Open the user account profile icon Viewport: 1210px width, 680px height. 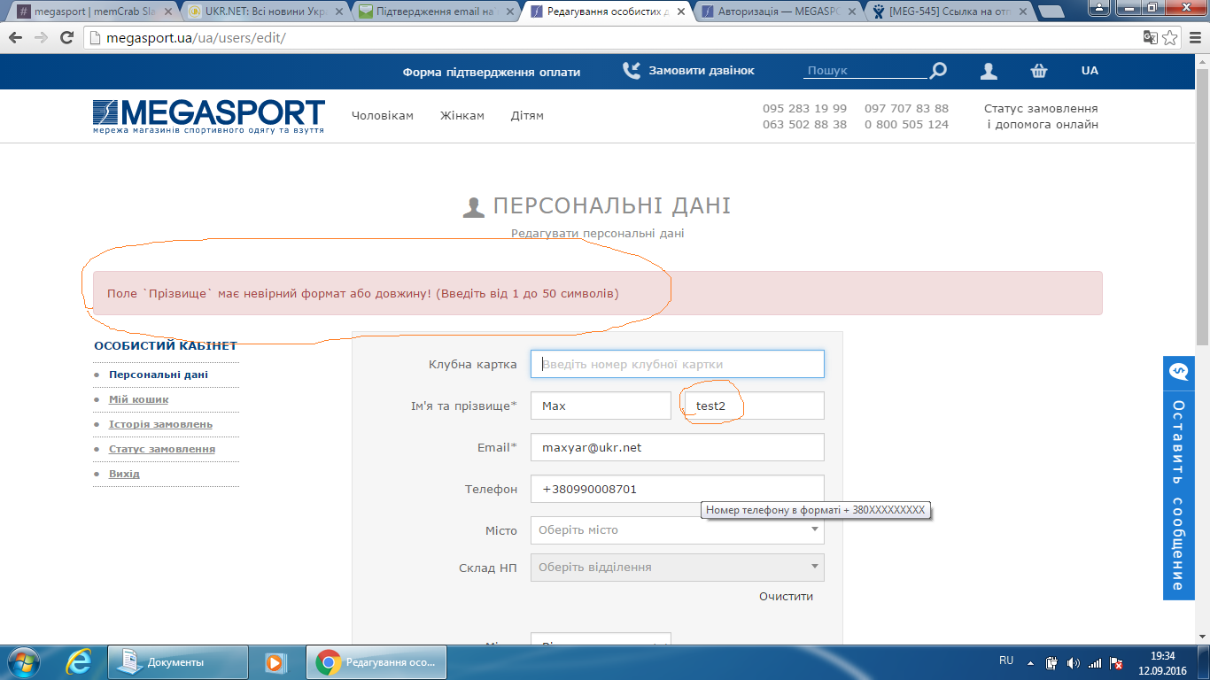point(989,71)
